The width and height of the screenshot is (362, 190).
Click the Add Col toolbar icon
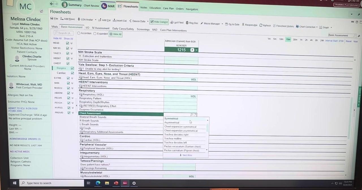pyautogui.click(x=100, y=20)
